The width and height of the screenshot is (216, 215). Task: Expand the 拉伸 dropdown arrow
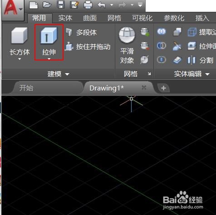tap(49, 59)
